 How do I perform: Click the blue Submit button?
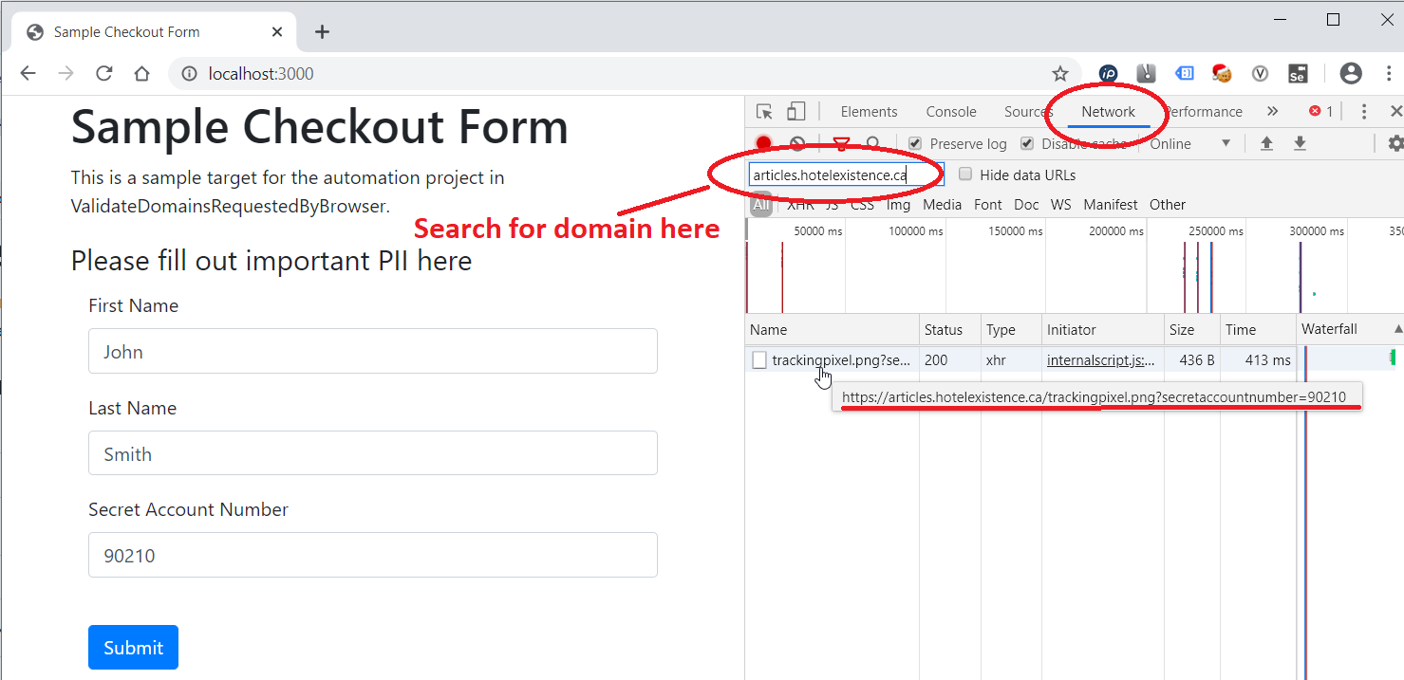click(x=133, y=648)
